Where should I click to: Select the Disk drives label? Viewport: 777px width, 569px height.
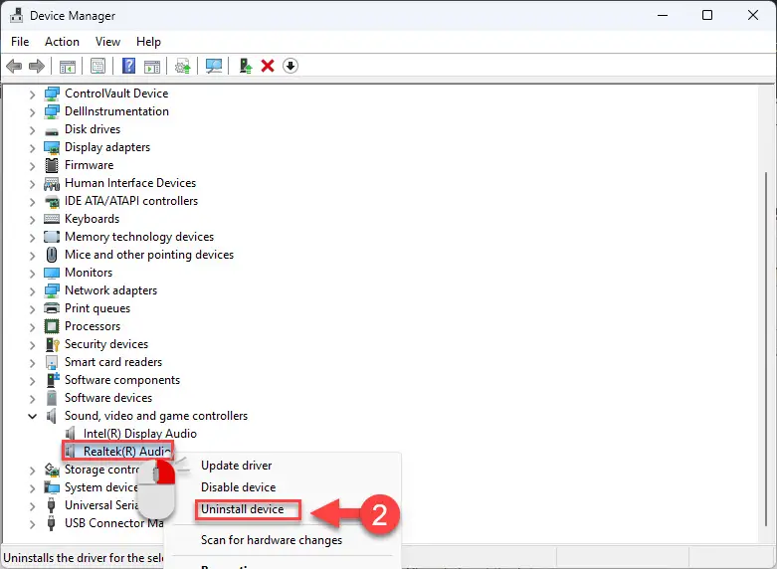(93, 129)
